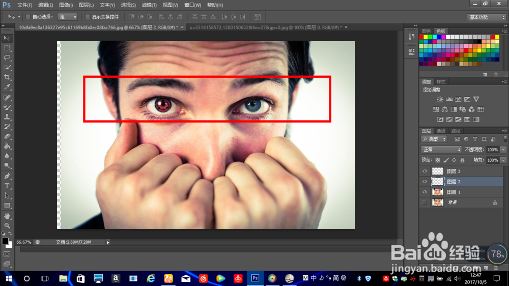Select the Move tool in the toolbox
Image resolution: width=509 pixels, height=286 pixels.
(x=7, y=38)
